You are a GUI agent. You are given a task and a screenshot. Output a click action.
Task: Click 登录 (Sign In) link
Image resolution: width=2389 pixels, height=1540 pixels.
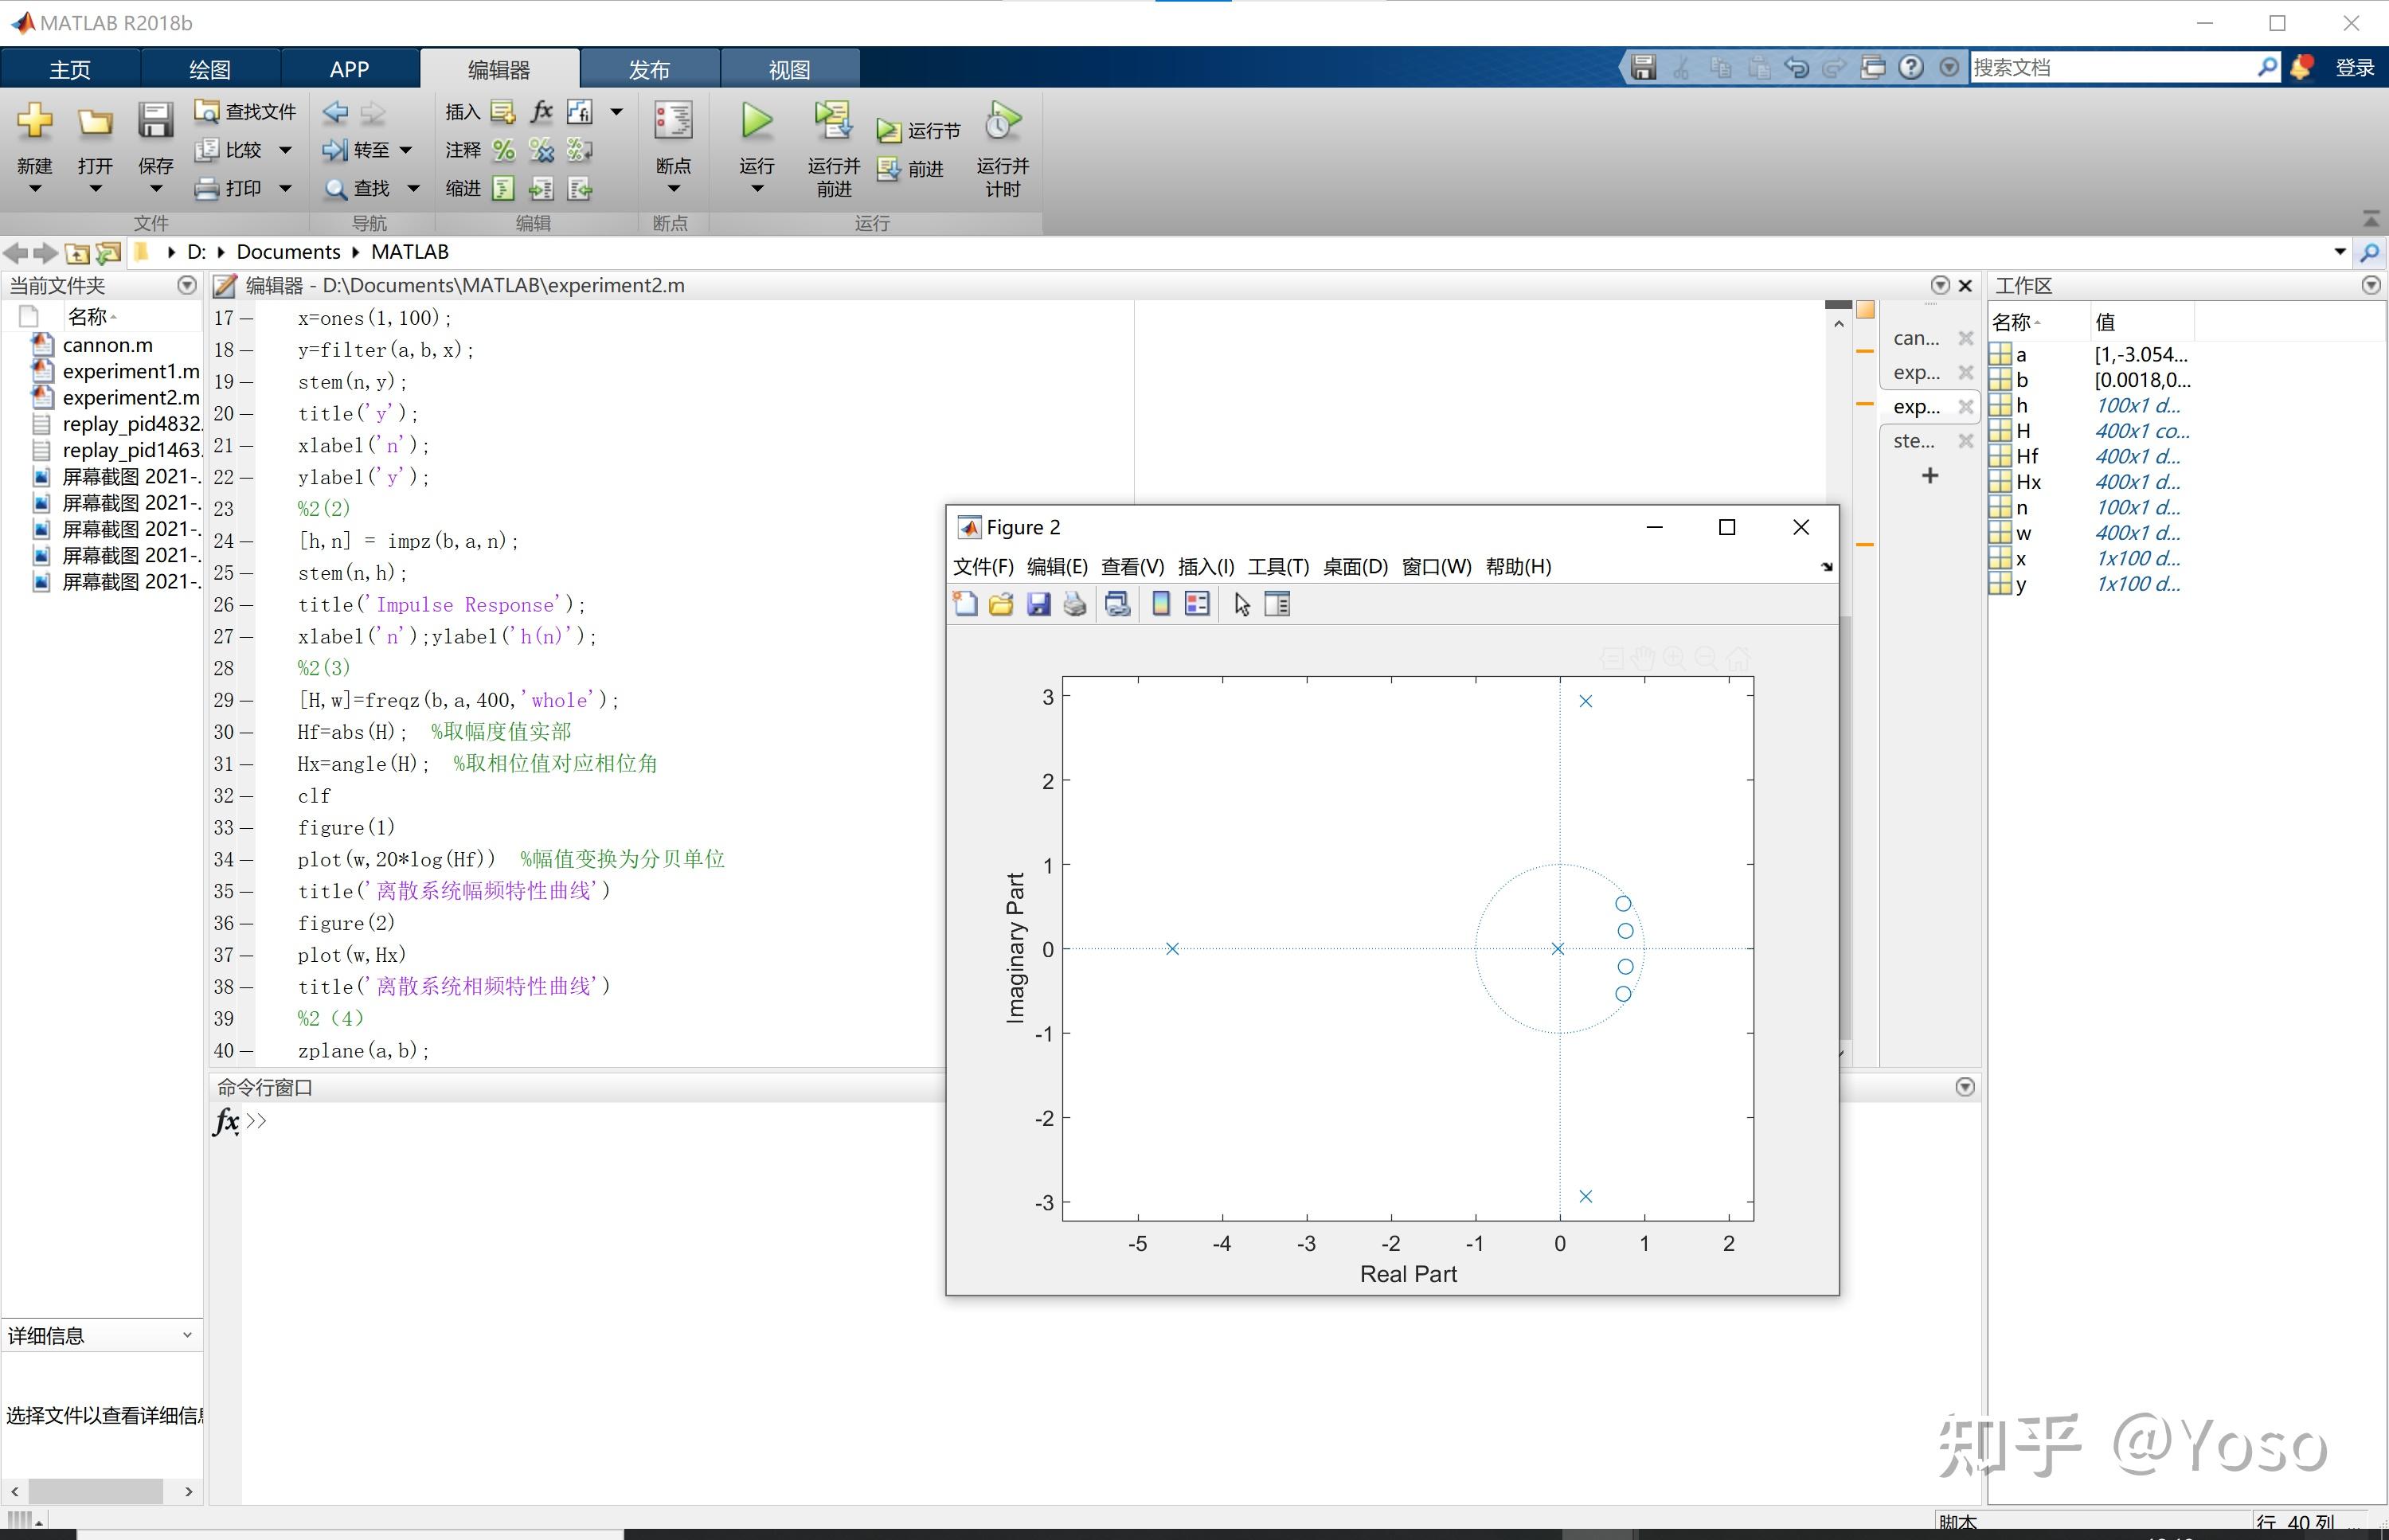point(2355,67)
